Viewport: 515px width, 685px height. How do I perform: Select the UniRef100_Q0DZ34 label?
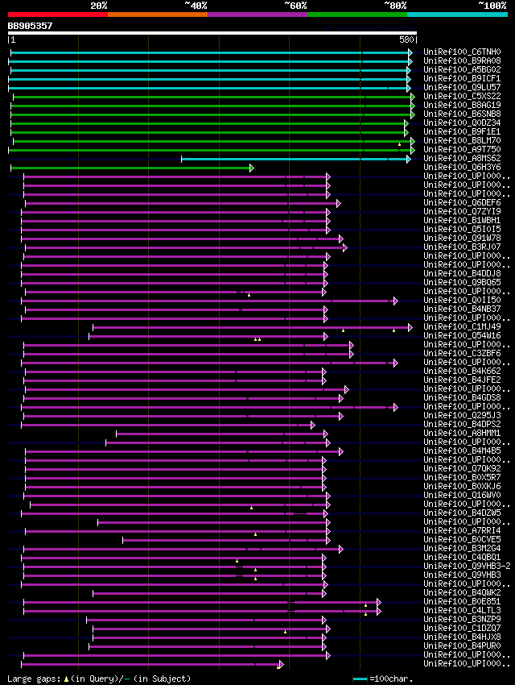pyautogui.click(x=462, y=122)
